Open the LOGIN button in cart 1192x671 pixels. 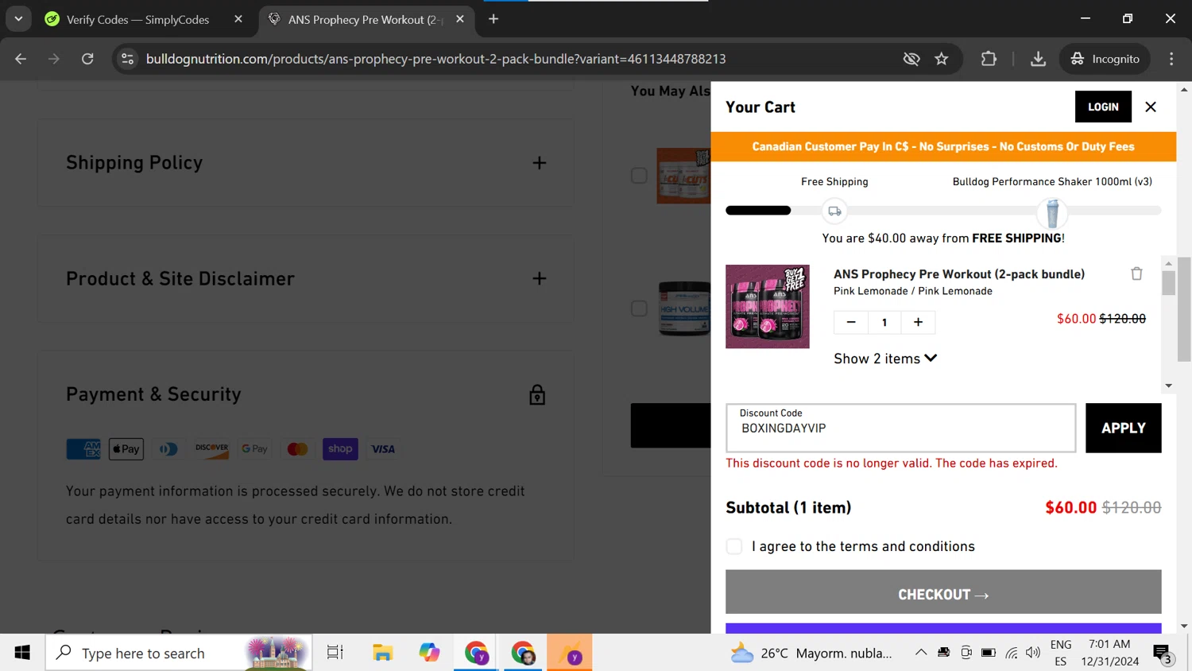pyautogui.click(x=1103, y=107)
